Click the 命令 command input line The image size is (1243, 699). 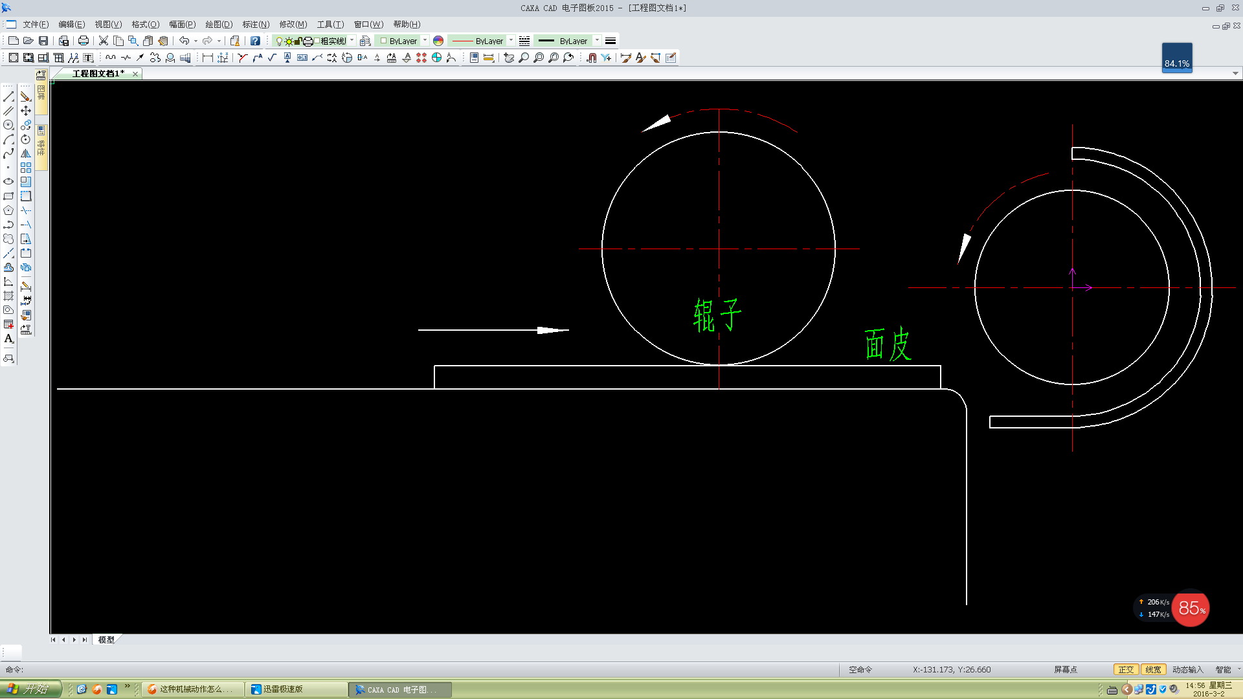[421, 670]
